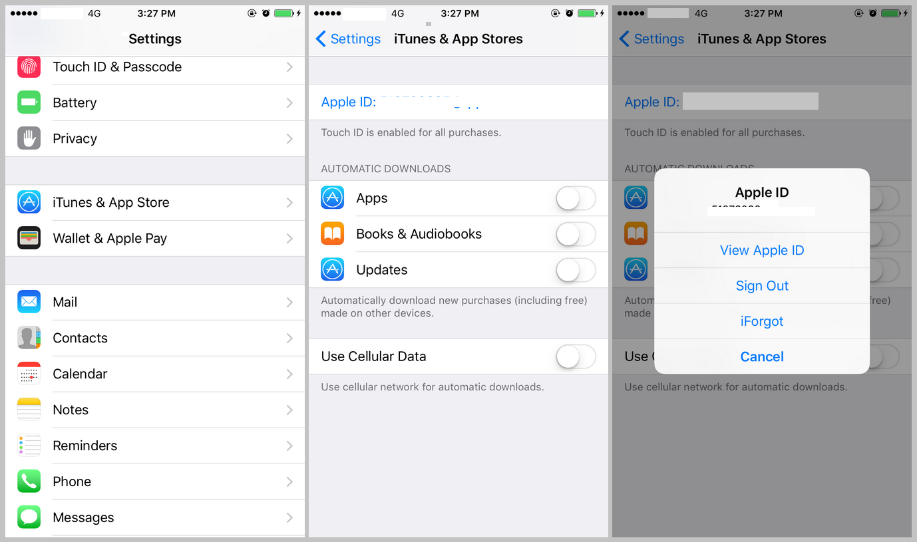
Task: Open the iTunes & App Store chevron
Action: point(289,202)
